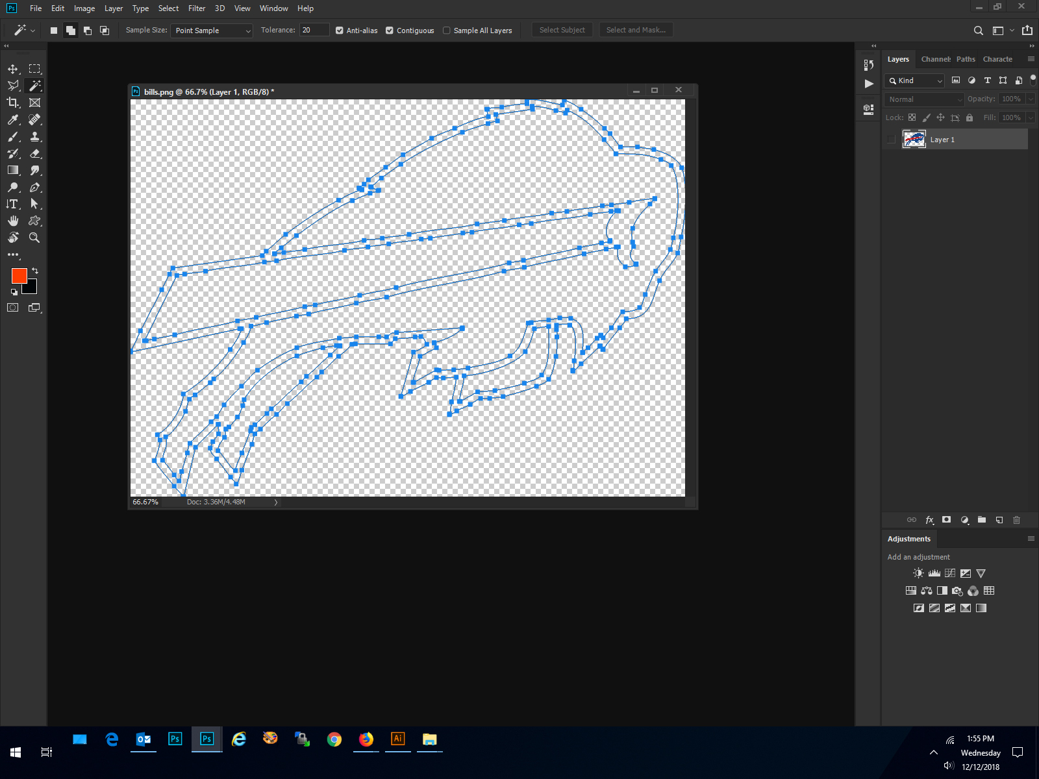Filter for type layers

[988, 80]
